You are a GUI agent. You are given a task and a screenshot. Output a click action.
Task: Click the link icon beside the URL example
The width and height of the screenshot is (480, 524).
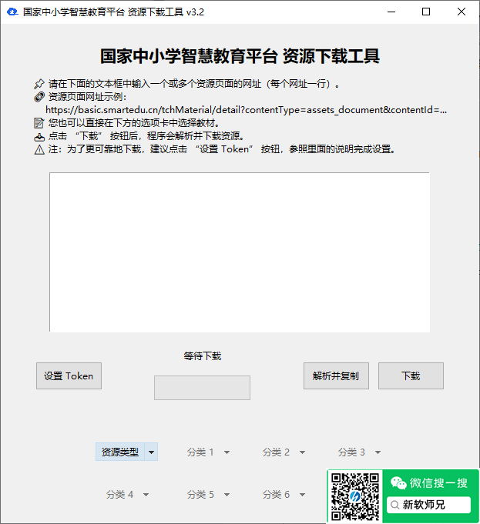tap(39, 97)
